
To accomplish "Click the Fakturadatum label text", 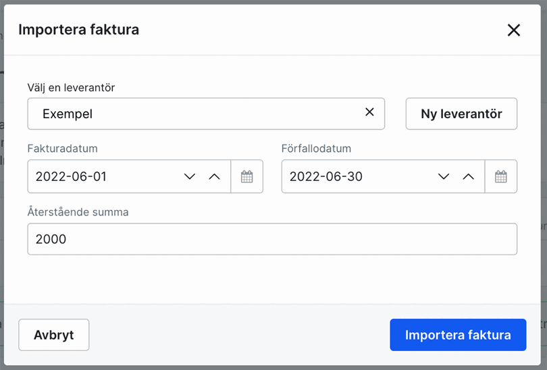I will coord(63,149).
